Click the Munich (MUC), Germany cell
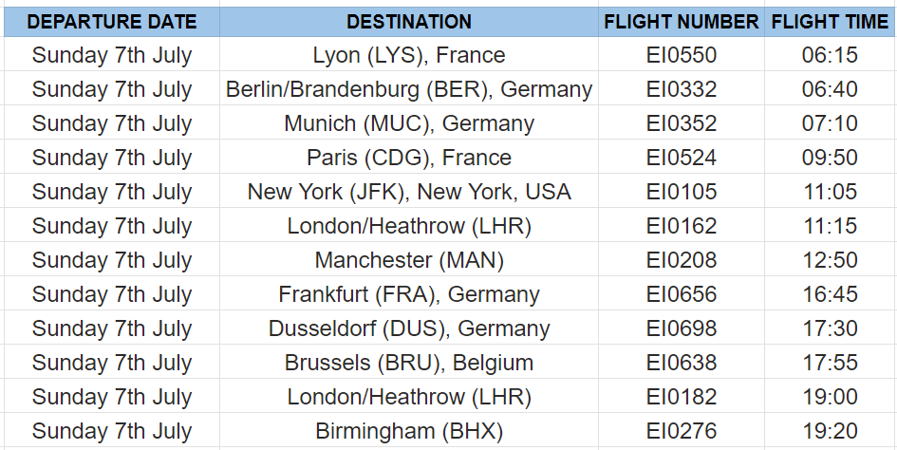897x450 pixels. [x=409, y=123]
